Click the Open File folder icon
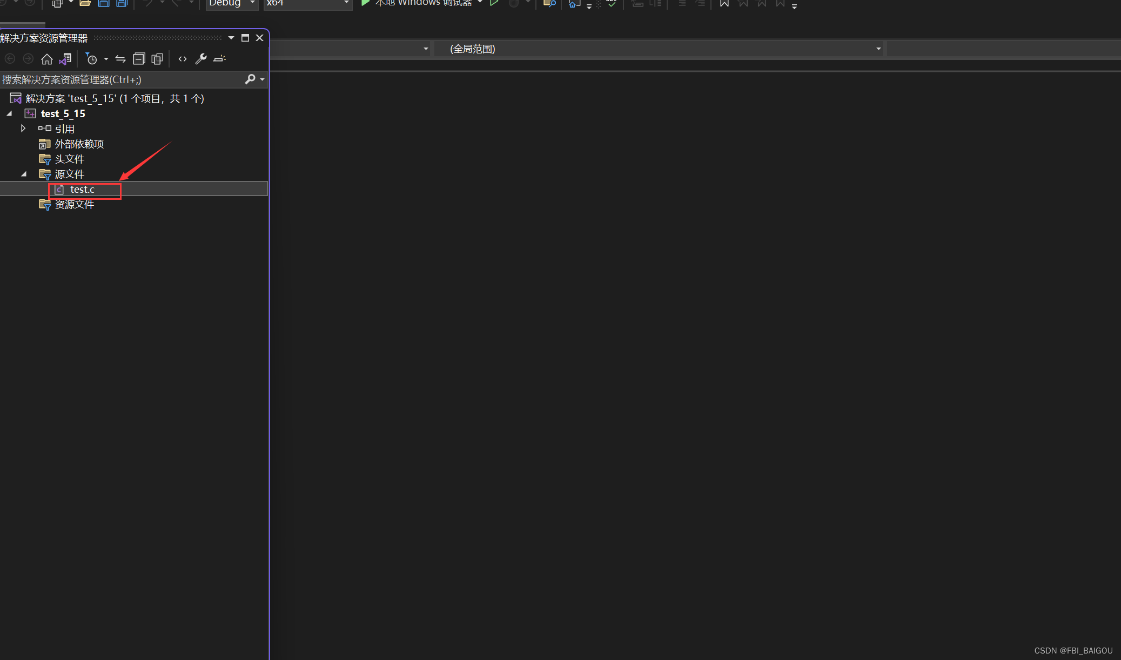 (x=85, y=3)
